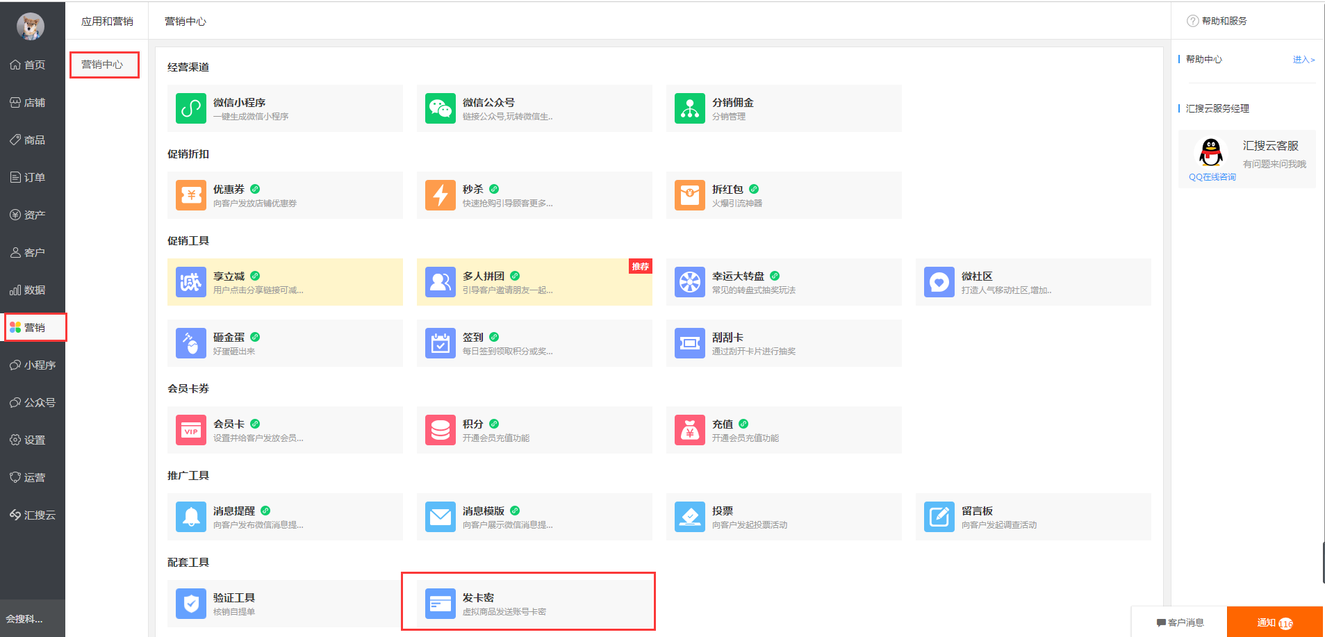Click the daily sign-in (签到) calendar icon
The width and height of the screenshot is (1325, 637).
point(440,344)
